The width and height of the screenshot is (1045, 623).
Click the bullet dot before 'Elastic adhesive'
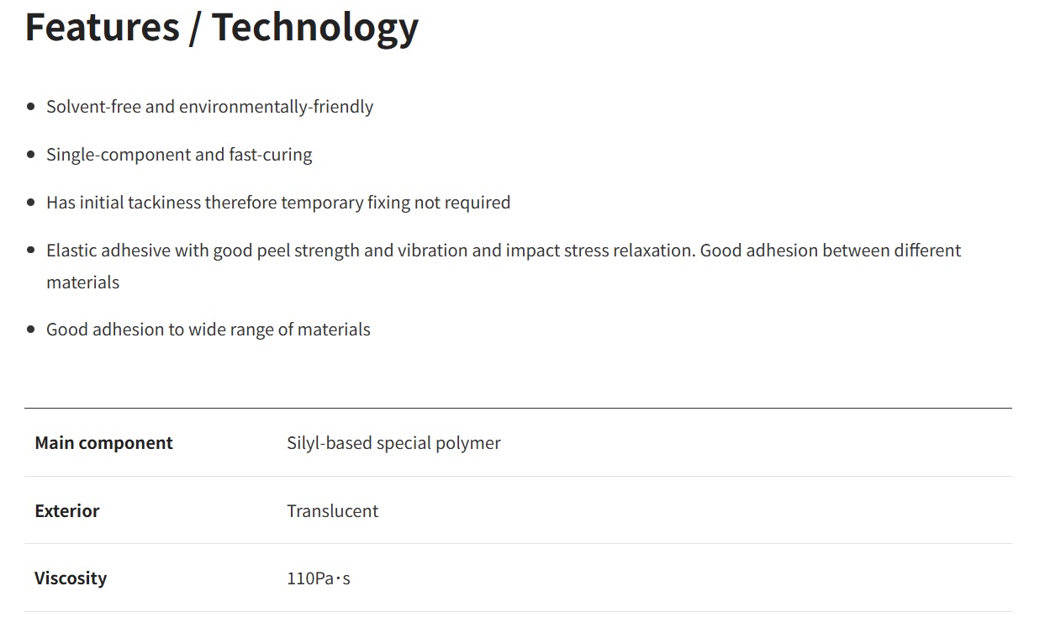click(31, 251)
